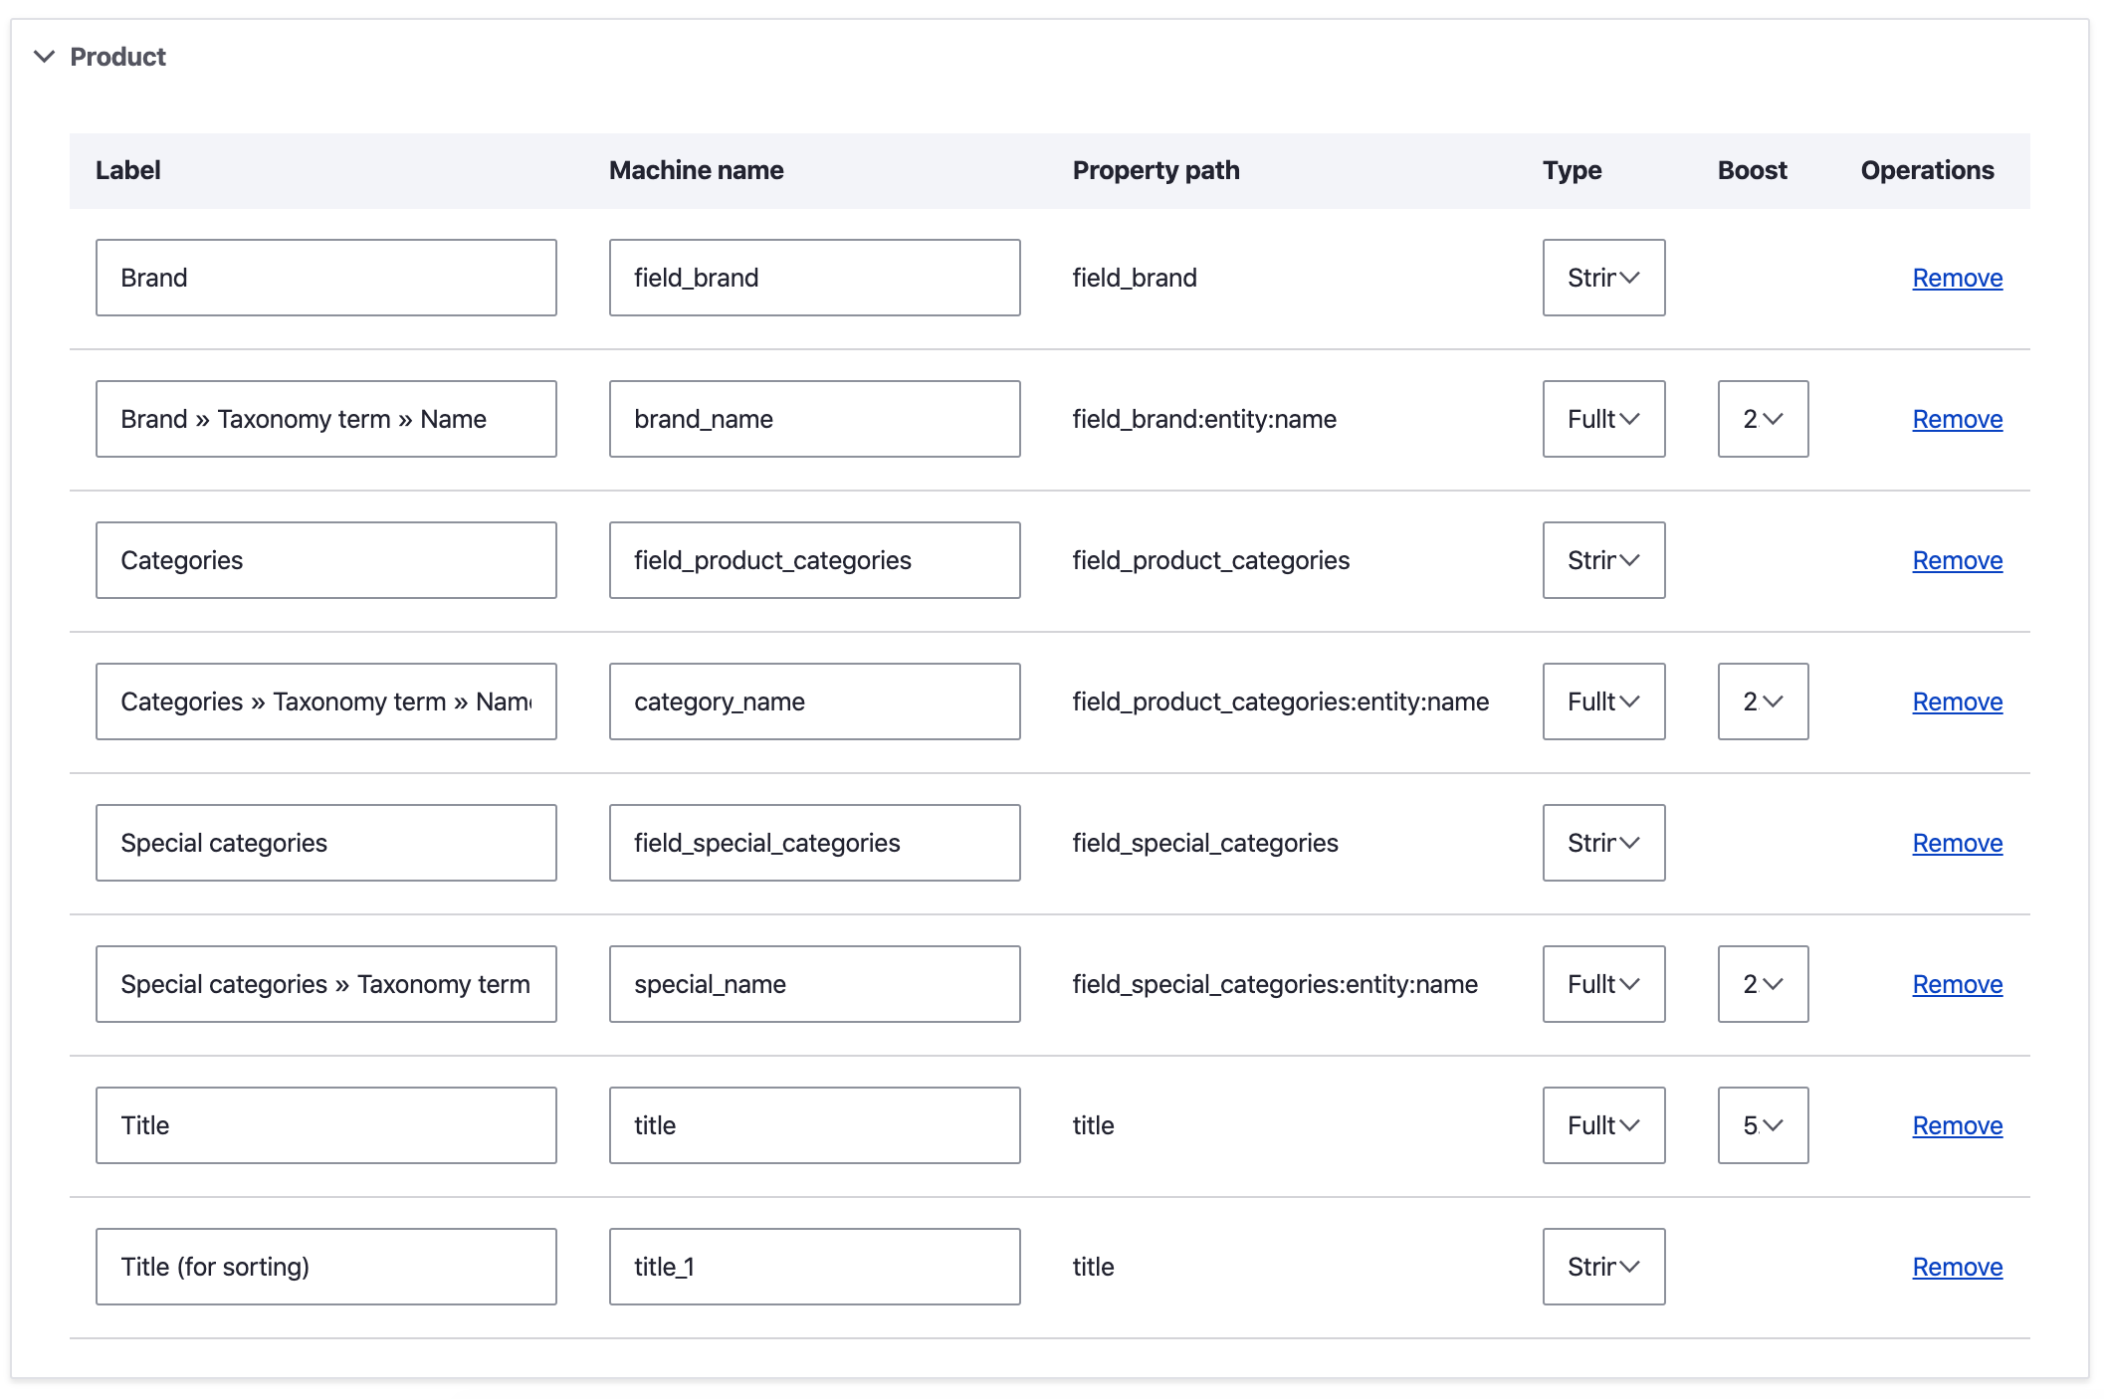Screen dimensions: 2104x1399
Task: Click the Title (for sorting) label field
Action: coord(325,1267)
